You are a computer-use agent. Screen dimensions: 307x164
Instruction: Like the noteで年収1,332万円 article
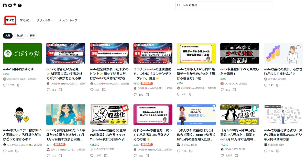pyautogui.click(x=179, y=94)
